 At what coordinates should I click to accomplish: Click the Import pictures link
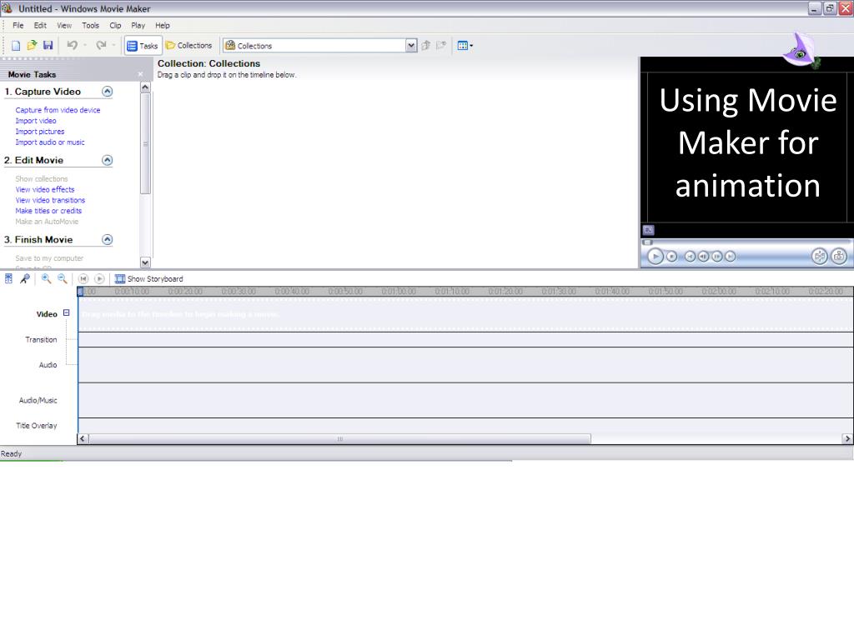pos(40,132)
